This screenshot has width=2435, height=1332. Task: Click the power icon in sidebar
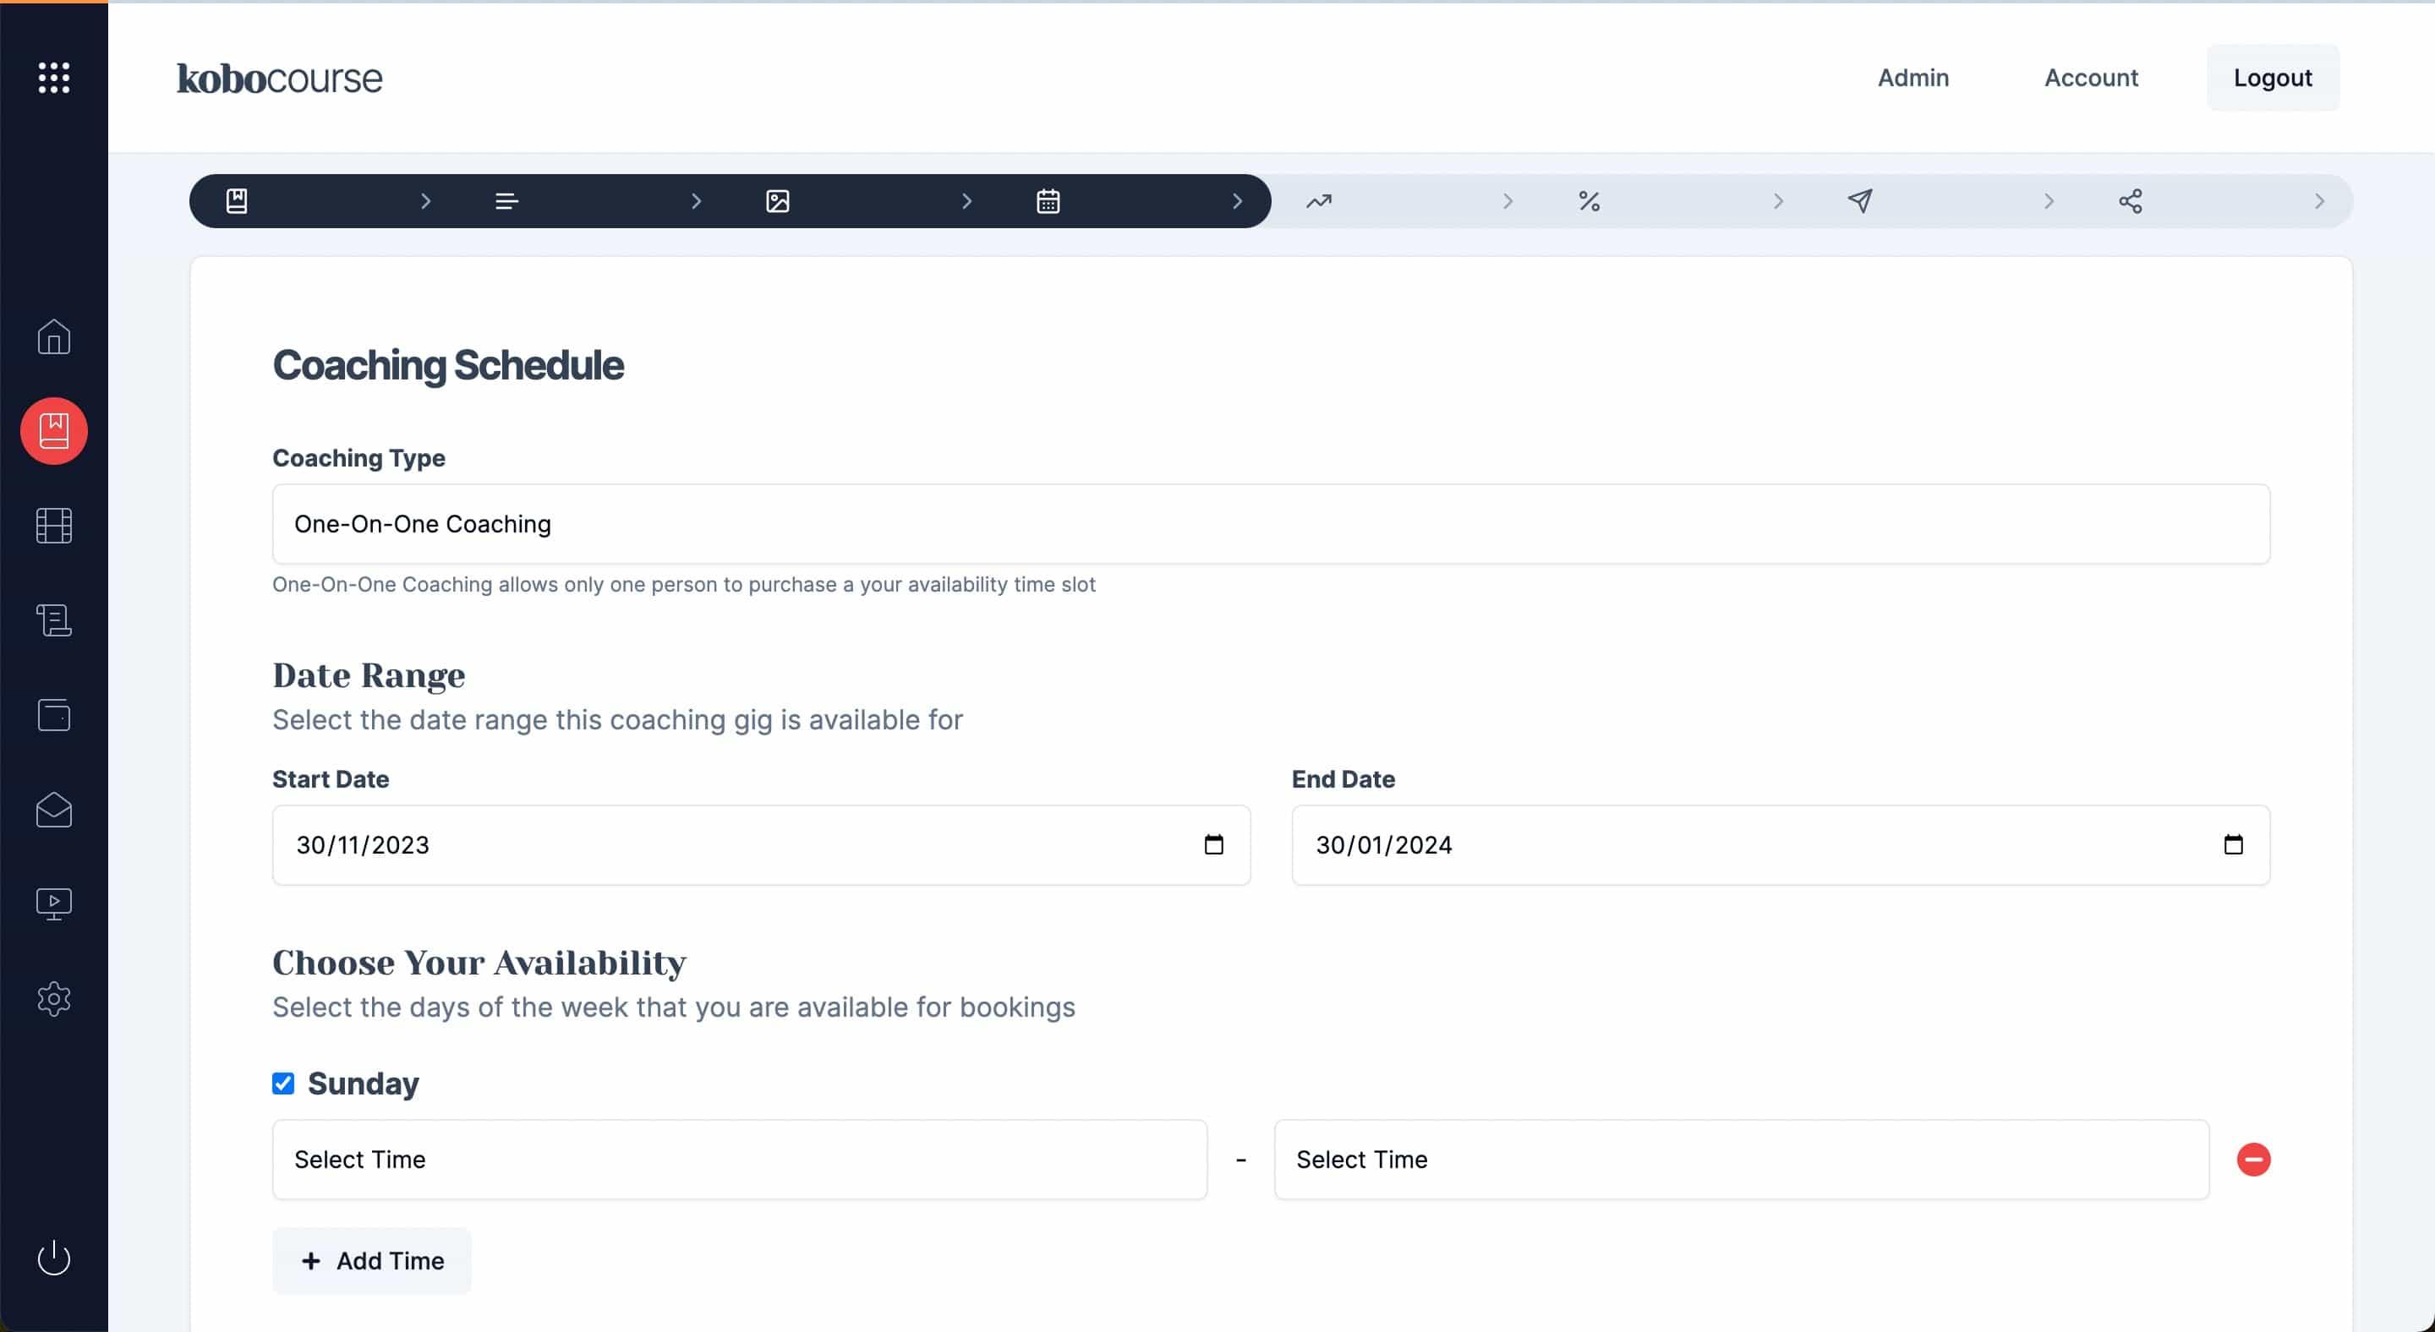coord(54,1258)
